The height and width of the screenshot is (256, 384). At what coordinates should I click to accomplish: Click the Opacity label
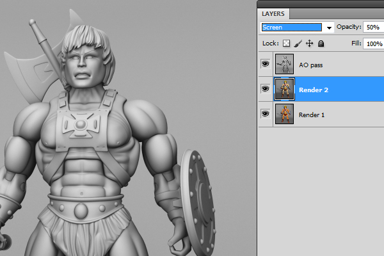[349, 28]
